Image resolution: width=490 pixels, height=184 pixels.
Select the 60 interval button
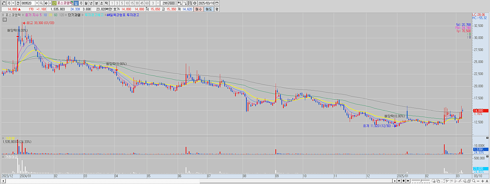(147, 3)
